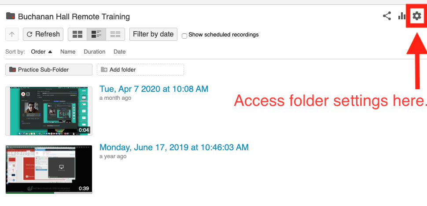This screenshot has height=206, width=427.
Task: Enable Show scheduled recordings checkbox
Action: (x=184, y=36)
